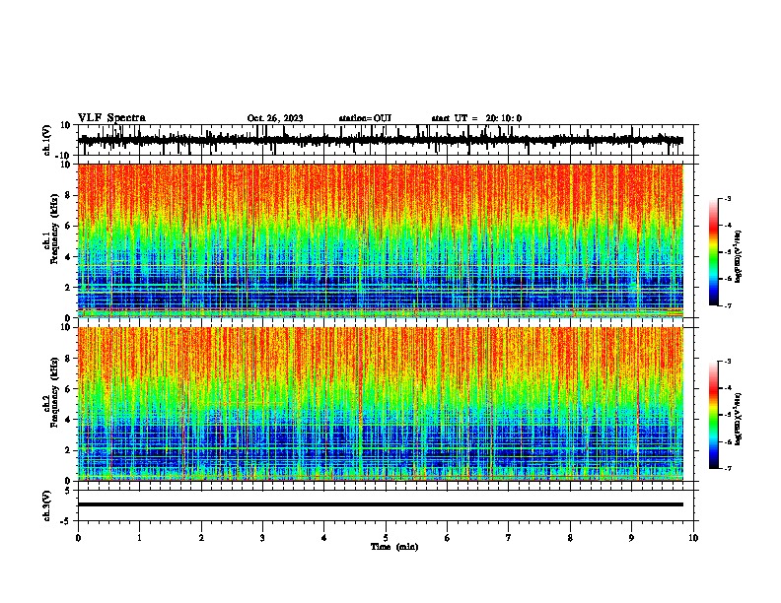Click the "8" kHz tick on ch.1 spectrogram
This screenshot has width=781, height=603.
[69, 195]
